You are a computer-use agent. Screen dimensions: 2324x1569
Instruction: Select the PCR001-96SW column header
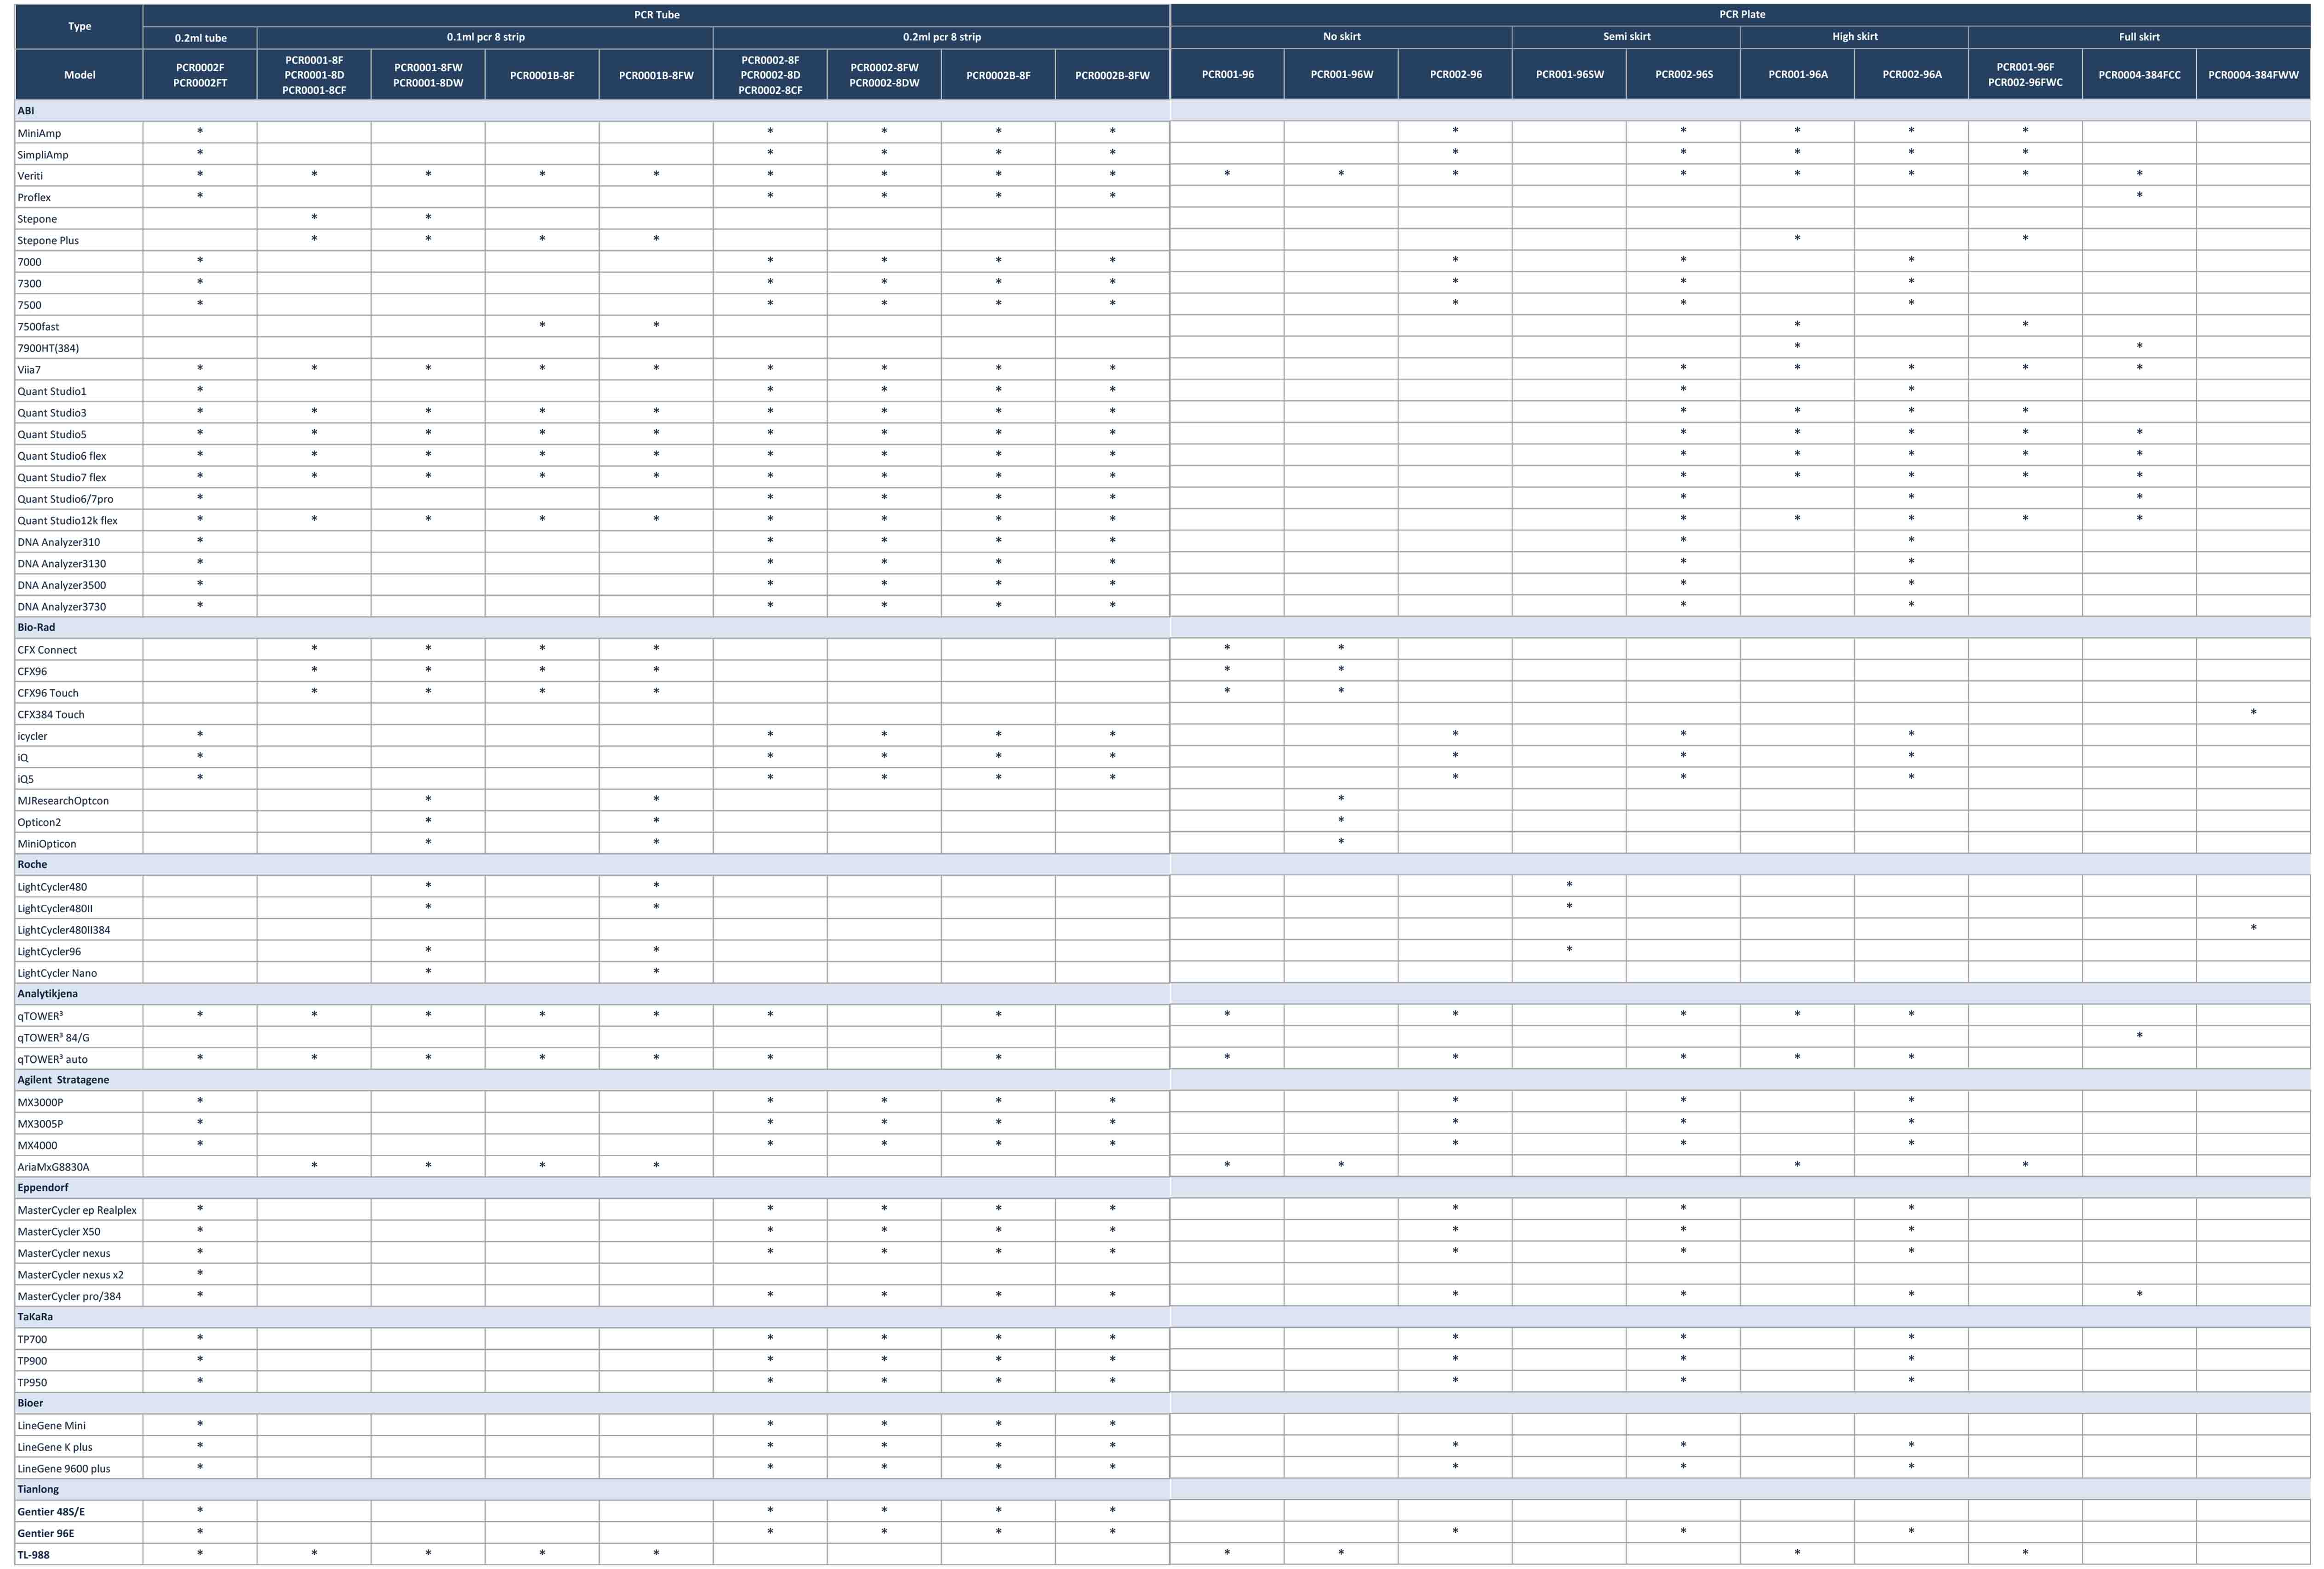[1569, 75]
